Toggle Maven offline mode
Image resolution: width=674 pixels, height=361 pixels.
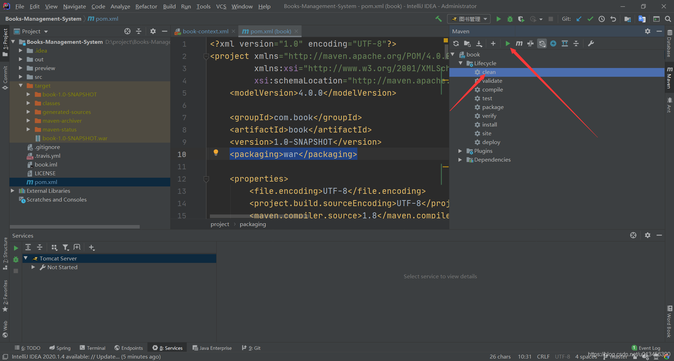(x=530, y=43)
